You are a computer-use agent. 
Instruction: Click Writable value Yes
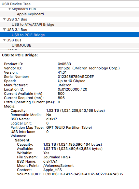pyautogui.click(x=46, y=153)
